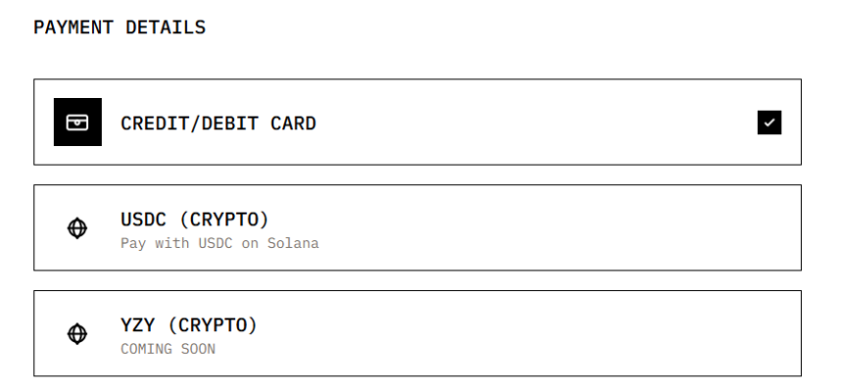The width and height of the screenshot is (843, 392).
Task: Click the globe icon beside USDC
Action: [x=77, y=228]
